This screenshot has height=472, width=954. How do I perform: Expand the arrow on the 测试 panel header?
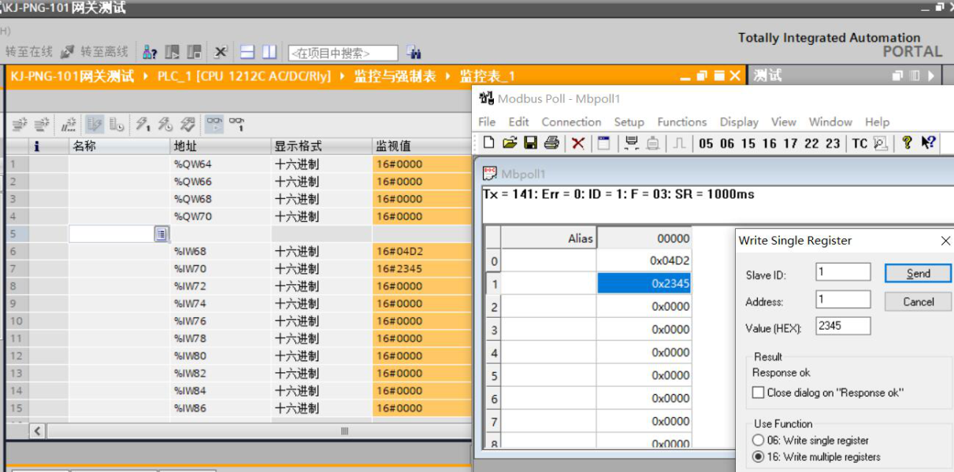pos(931,76)
